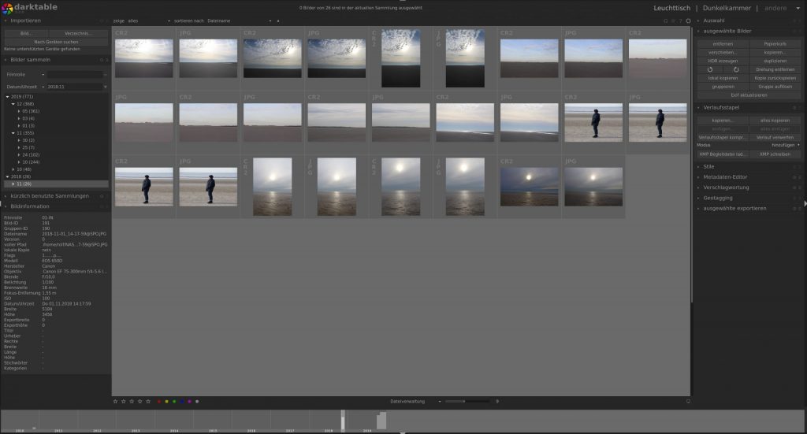
Task: Click the 2019 bar in the timeline
Action: point(381,421)
